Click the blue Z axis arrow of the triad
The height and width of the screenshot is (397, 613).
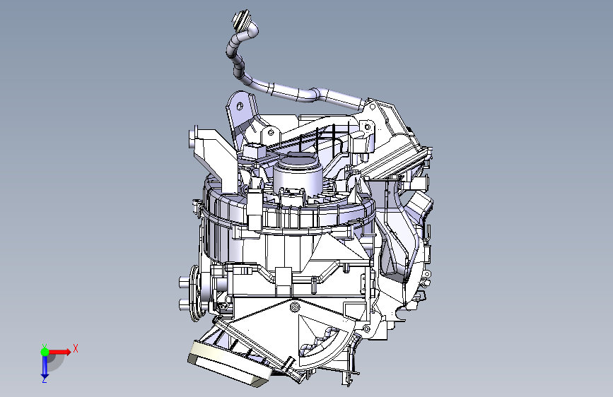(45, 367)
